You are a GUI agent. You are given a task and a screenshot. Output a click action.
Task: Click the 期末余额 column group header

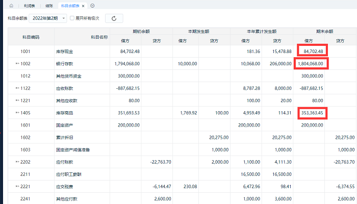[324, 31]
